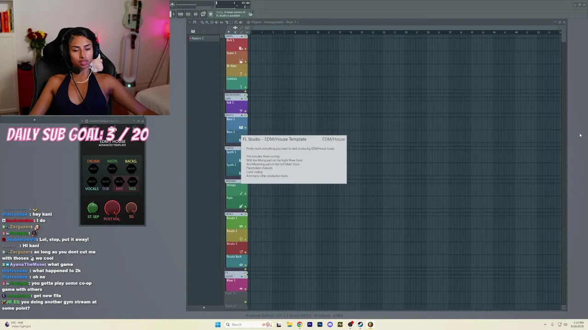Mute VOCALS in the Control Surface
The image size is (588, 330).
tap(92, 181)
